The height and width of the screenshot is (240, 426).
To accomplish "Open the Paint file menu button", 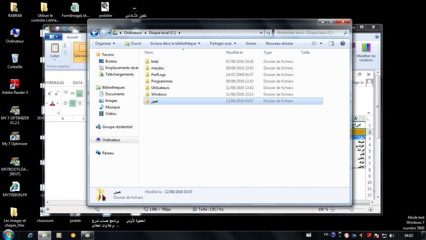I will point(54,37).
